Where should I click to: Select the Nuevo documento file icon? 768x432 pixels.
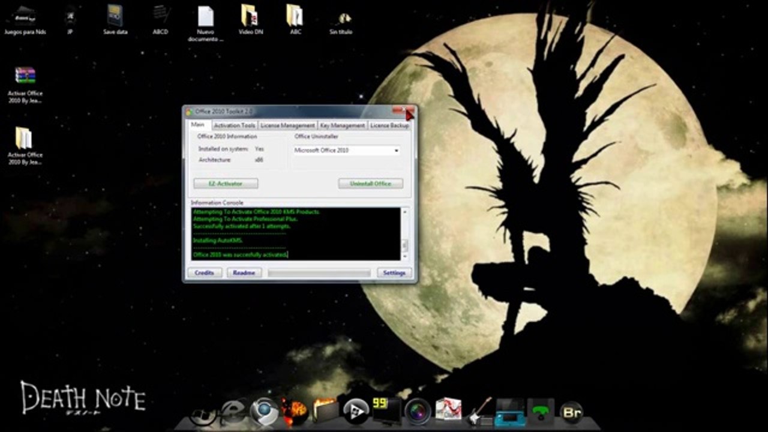(206, 23)
